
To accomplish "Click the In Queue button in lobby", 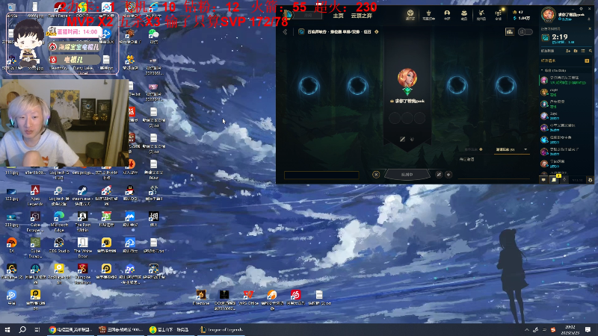I will click(407, 175).
